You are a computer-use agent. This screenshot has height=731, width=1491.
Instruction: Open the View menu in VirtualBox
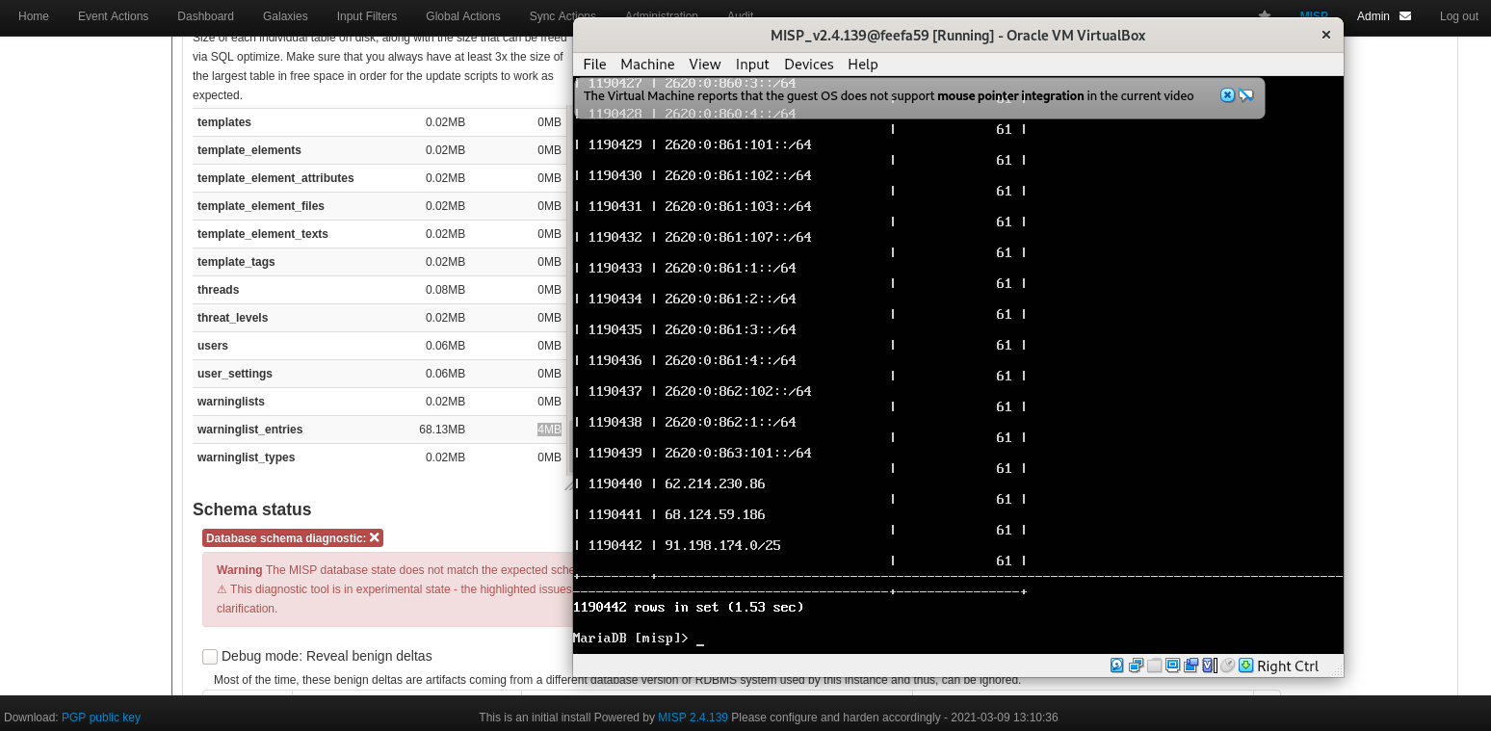704,65
